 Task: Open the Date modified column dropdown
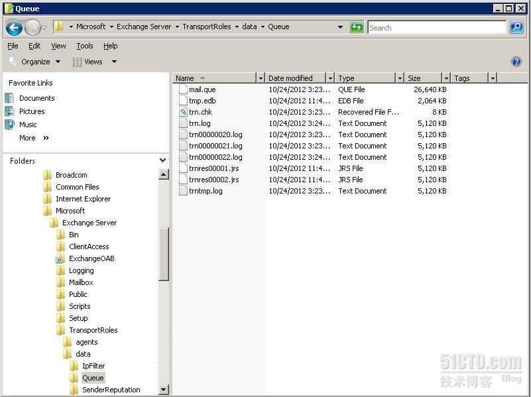(x=330, y=78)
